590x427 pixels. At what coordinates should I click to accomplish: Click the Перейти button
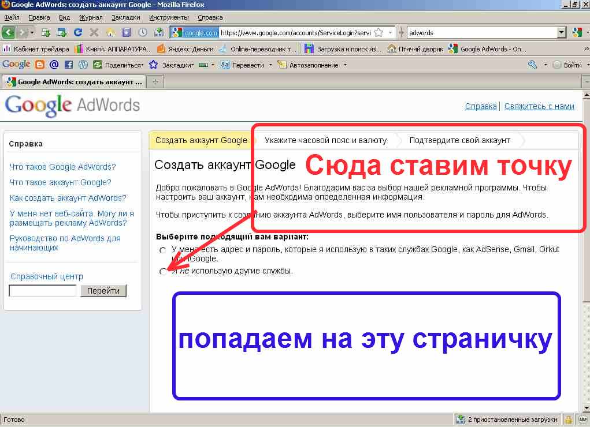(103, 291)
